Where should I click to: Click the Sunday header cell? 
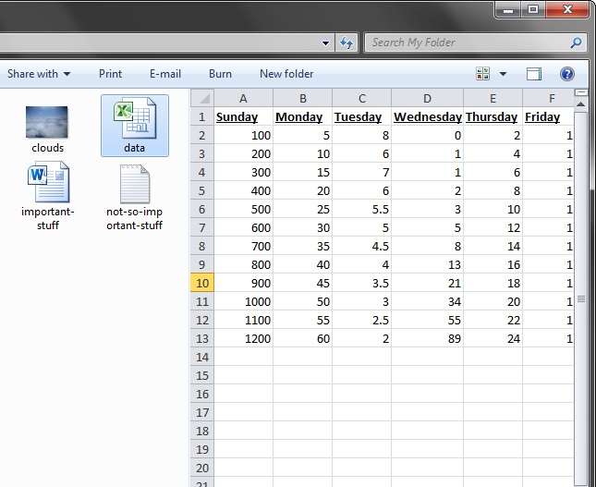point(243,116)
